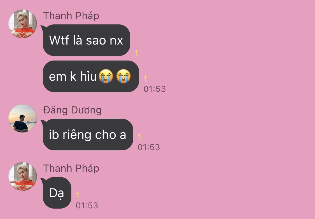Click the topmost Thanh Pháp sender name
The width and height of the screenshot is (315, 219).
71,16
